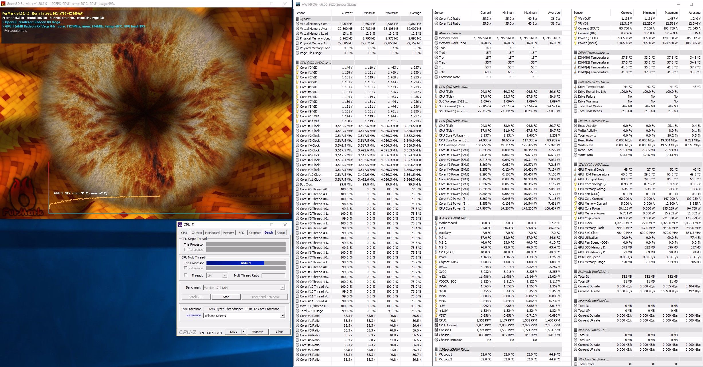Click the CPU-Z title bar chip icon
Viewport: 703px width, 367px height.
[x=180, y=225]
